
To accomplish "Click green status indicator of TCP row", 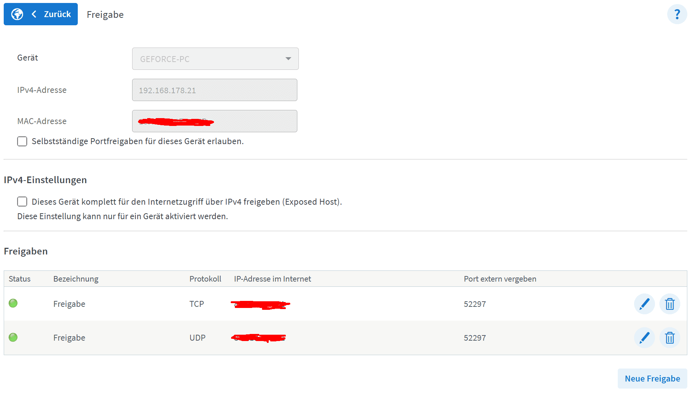I will click(x=13, y=304).
